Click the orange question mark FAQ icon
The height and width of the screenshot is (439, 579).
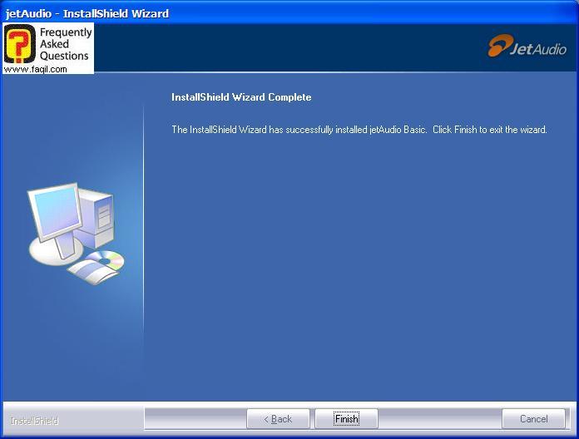click(x=20, y=44)
